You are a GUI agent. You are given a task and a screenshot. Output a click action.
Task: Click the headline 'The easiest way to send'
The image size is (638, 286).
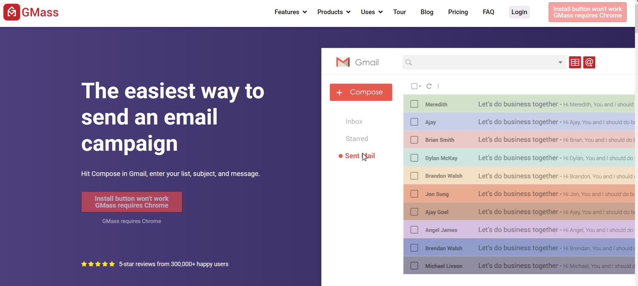[x=173, y=117]
